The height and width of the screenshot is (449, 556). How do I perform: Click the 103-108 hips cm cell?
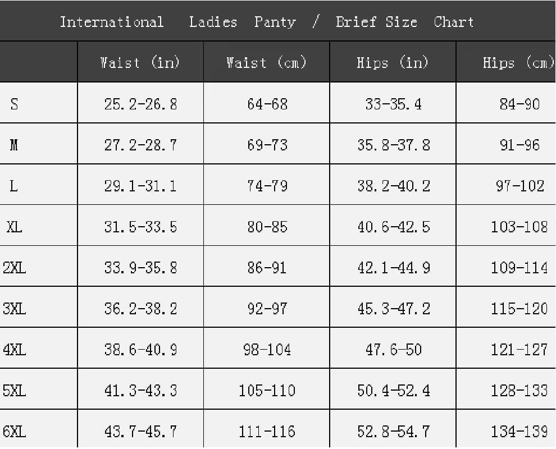[519, 227]
